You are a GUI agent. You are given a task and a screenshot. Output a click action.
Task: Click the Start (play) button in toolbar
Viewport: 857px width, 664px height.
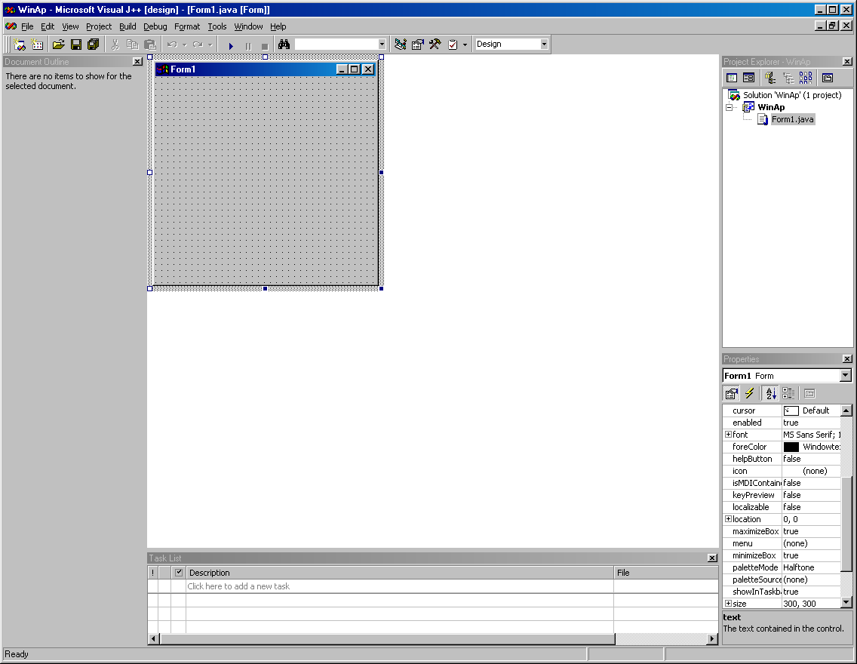click(231, 45)
